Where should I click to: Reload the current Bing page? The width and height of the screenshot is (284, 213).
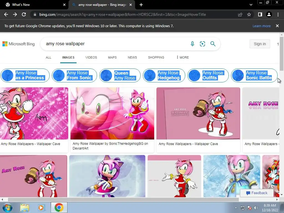click(24, 14)
